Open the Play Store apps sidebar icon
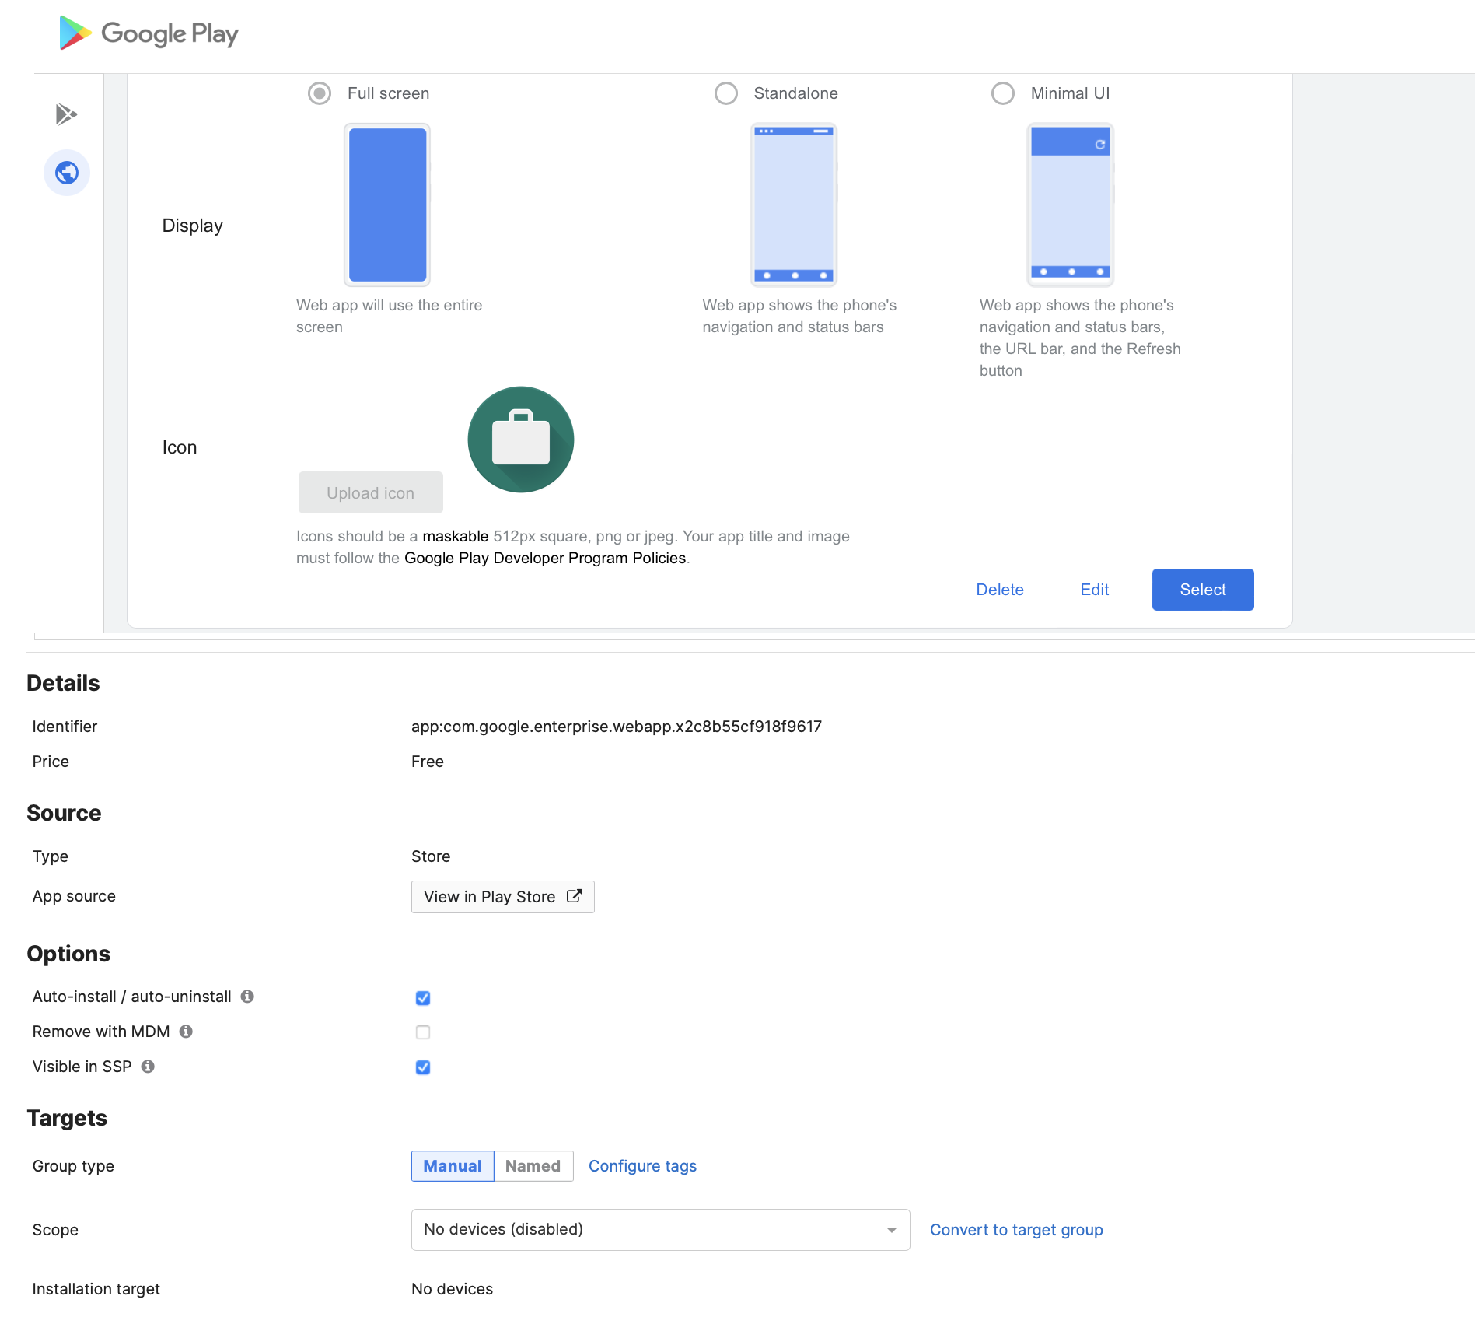1475x1317 pixels. [x=66, y=114]
